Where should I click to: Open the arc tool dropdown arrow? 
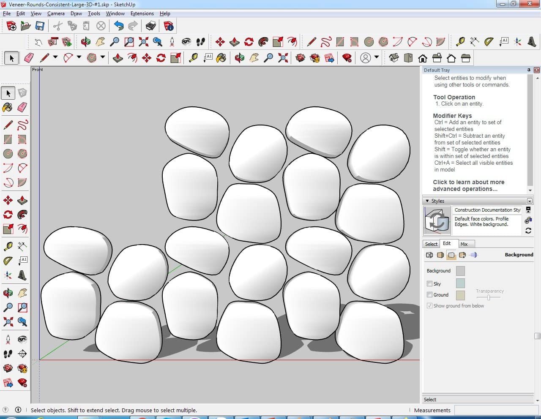(x=79, y=57)
